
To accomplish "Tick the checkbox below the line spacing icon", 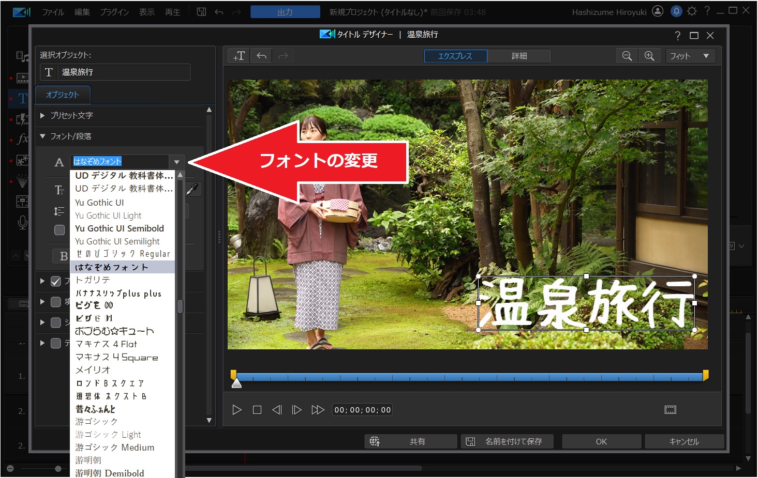I will pos(60,229).
